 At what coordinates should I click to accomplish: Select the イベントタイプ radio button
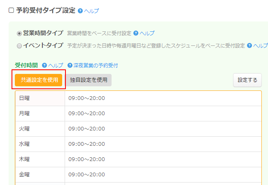coord(19,46)
